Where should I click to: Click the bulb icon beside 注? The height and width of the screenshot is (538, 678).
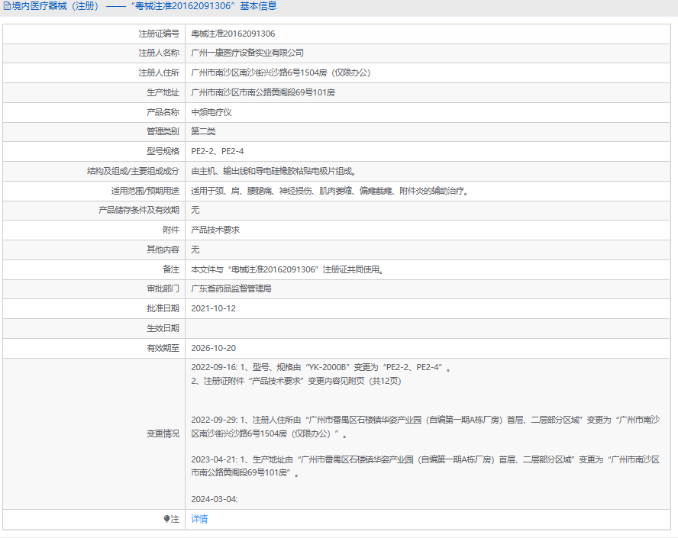pos(167,519)
